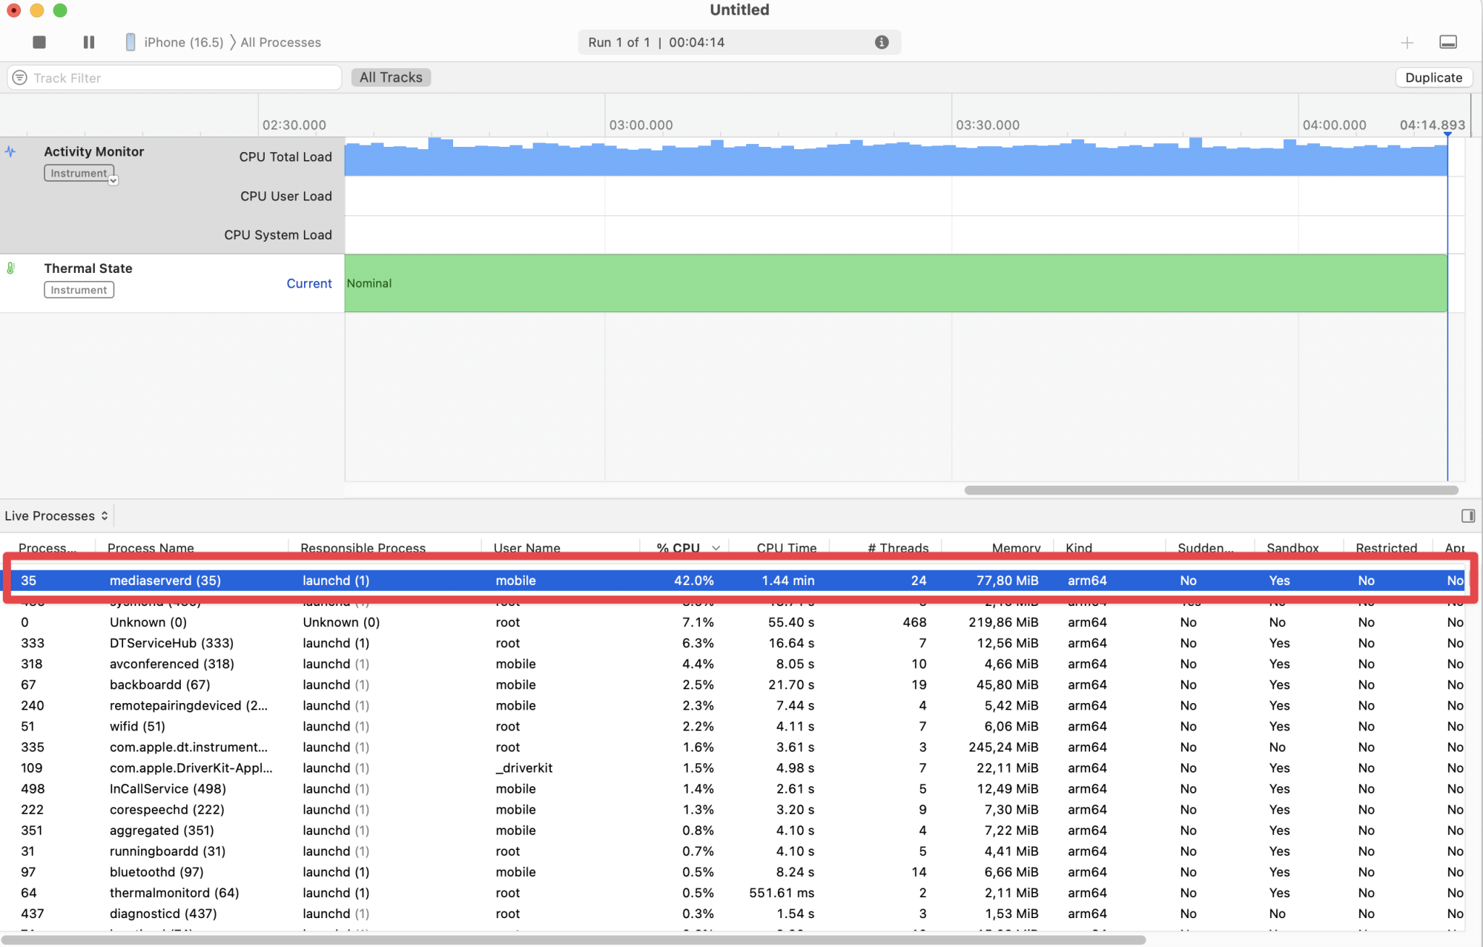Sort the table by the Process Name column
The image size is (1483, 947).
click(x=151, y=548)
